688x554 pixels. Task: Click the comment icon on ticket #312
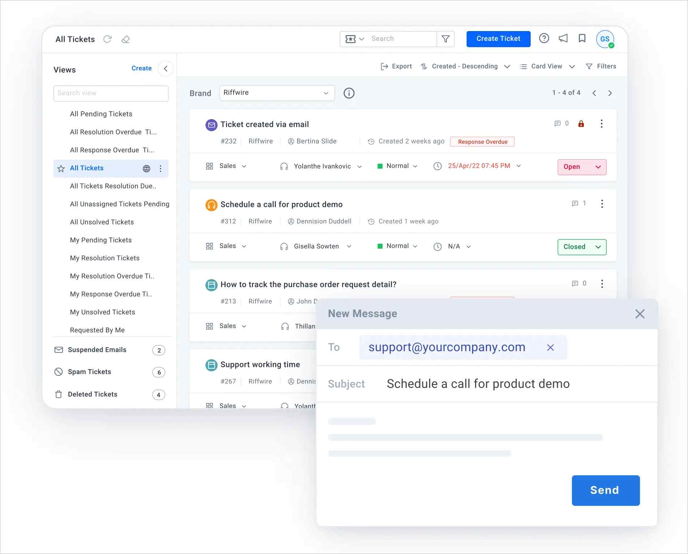[x=575, y=204]
